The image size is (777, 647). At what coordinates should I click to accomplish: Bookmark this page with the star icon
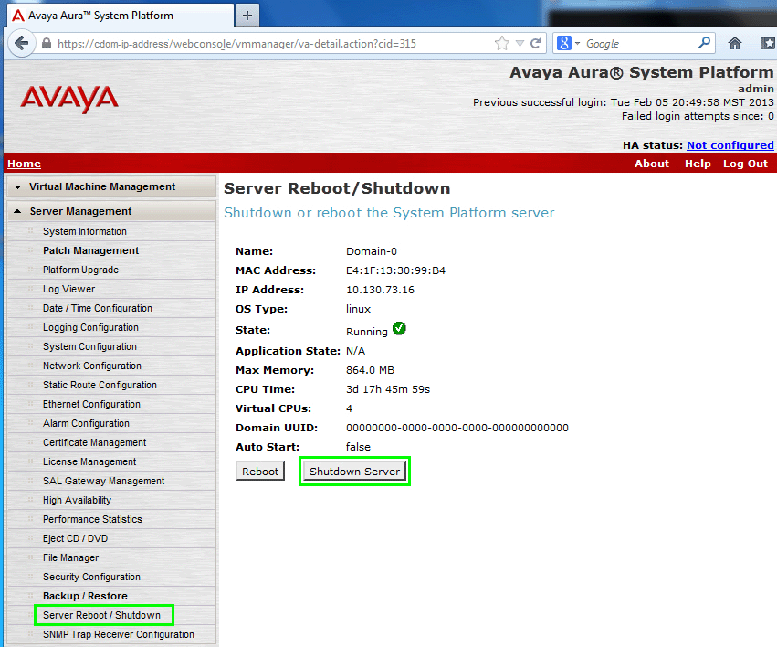point(502,44)
